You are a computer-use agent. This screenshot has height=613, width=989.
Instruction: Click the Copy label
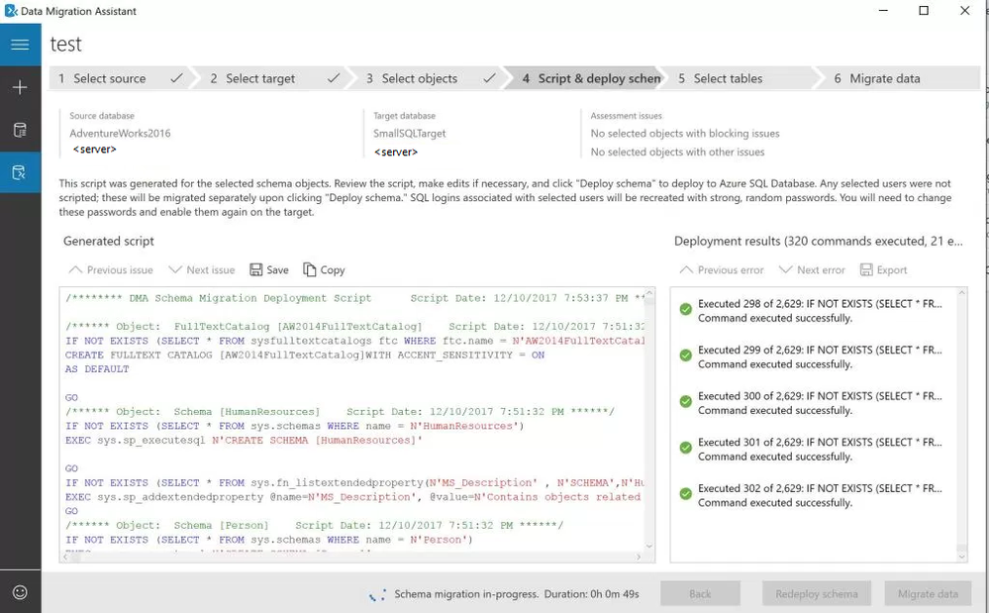coord(333,270)
